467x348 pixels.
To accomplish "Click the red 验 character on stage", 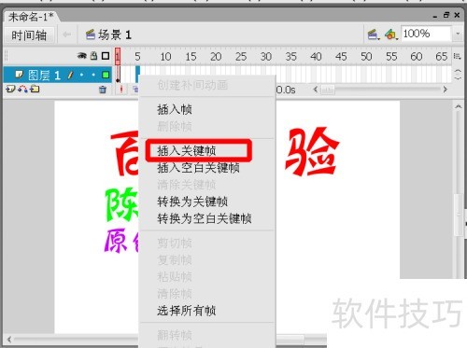I will [312, 151].
